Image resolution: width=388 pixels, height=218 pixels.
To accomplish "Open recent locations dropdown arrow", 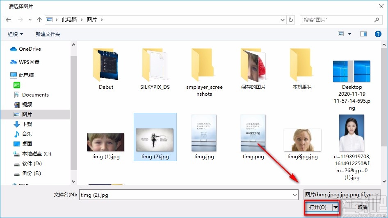I will point(30,20).
